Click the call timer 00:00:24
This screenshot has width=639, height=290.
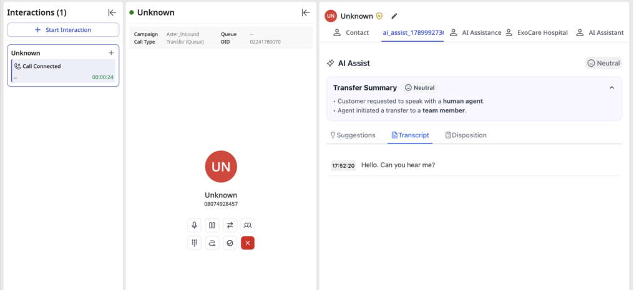click(103, 77)
